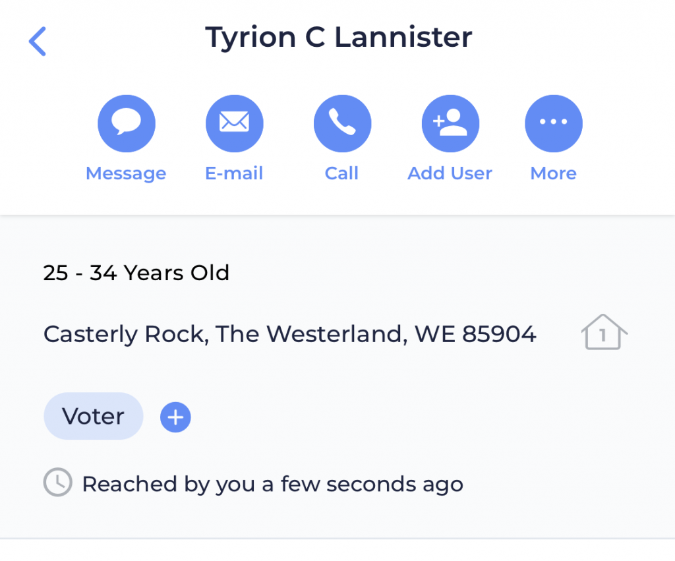Click the Call text label
Viewport: 675px width, 561px height.
(x=342, y=173)
